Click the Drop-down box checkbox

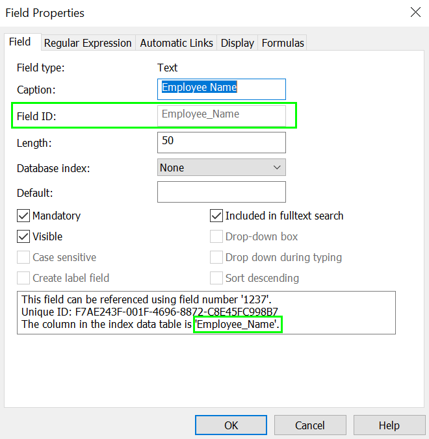tap(216, 236)
